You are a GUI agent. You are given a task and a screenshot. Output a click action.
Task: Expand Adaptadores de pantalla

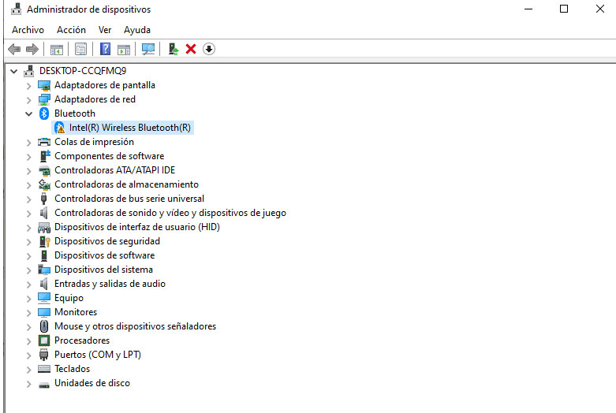[28, 86]
